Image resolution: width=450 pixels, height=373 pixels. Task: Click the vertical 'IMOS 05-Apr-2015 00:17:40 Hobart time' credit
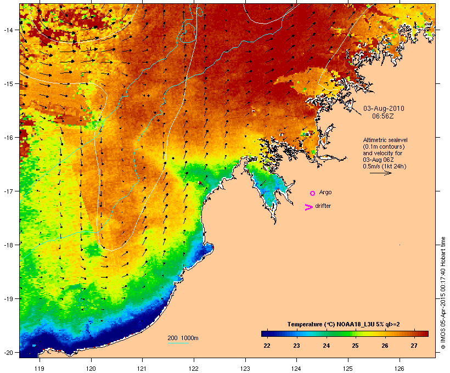click(x=443, y=293)
